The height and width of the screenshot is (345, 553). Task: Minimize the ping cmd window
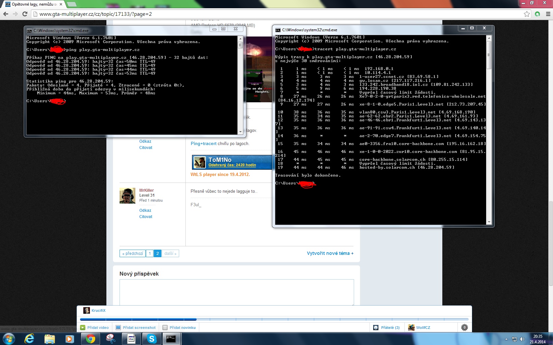click(x=214, y=29)
